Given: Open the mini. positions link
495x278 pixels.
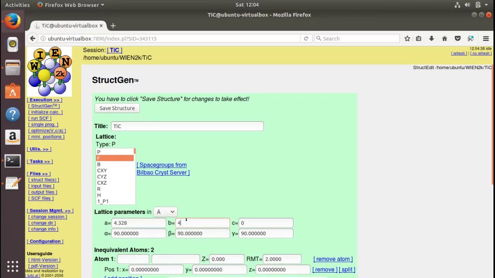Looking at the screenshot, I should pos(46,137).
